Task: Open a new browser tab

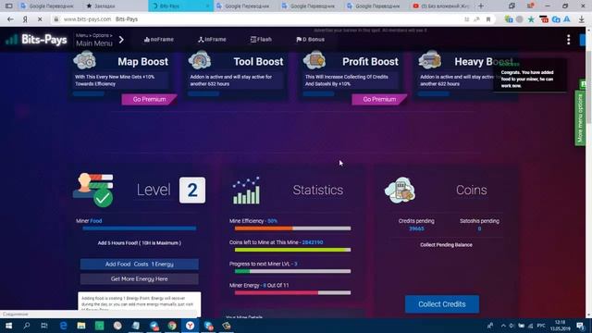Action: click(x=481, y=6)
